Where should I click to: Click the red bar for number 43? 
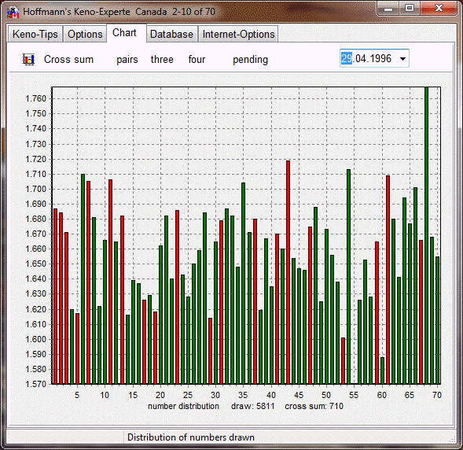click(x=288, y=272)
